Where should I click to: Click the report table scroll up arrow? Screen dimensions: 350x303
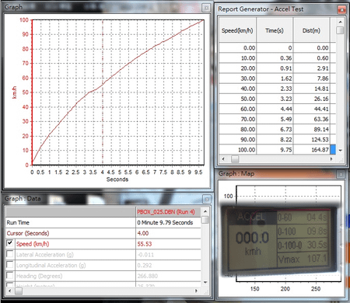click(340, 22)
